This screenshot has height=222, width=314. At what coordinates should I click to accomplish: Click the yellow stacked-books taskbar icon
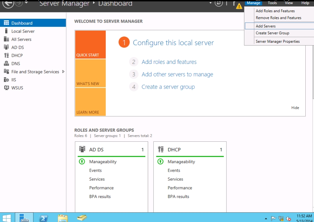pyautogui.click(x=82, y=217)
